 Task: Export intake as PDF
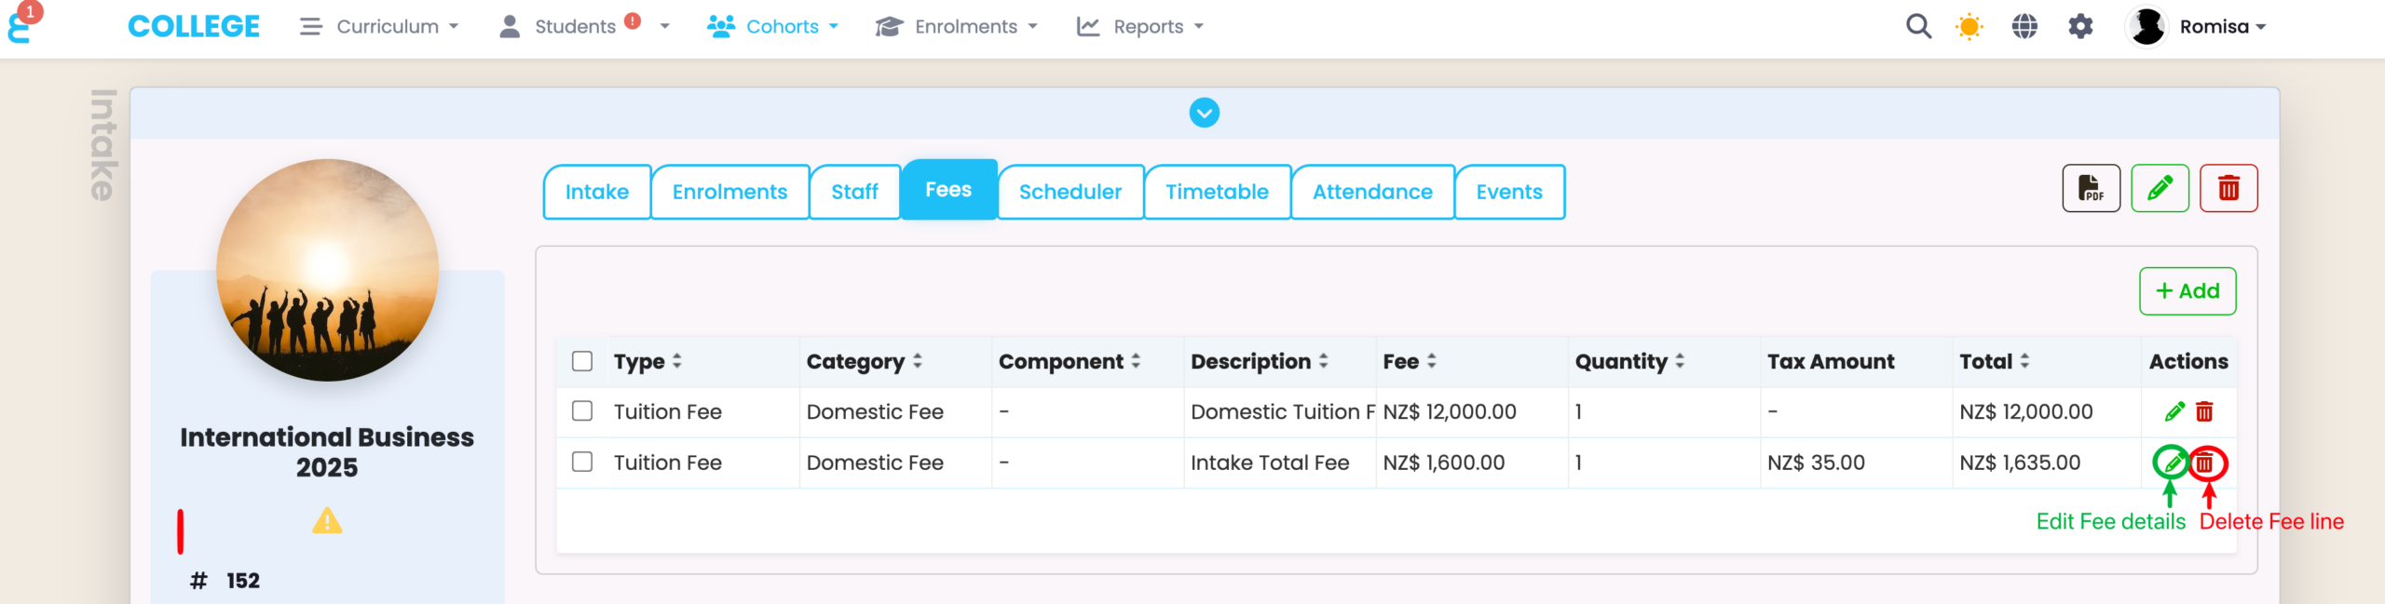[2091, 189]
